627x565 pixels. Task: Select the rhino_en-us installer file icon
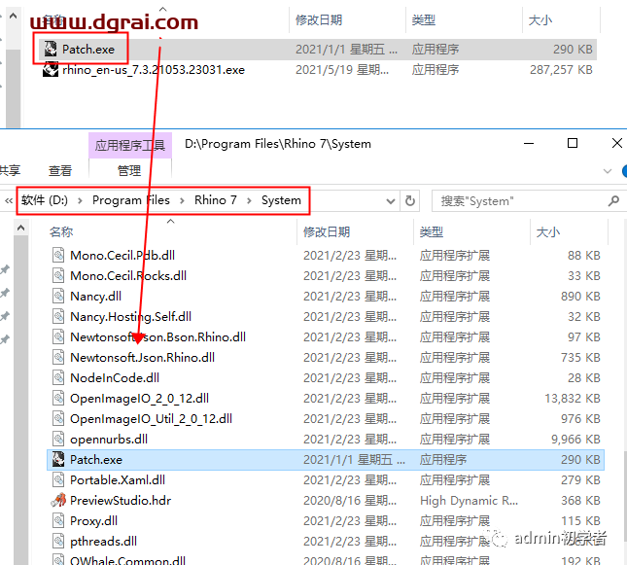click(x=51, y=70)
